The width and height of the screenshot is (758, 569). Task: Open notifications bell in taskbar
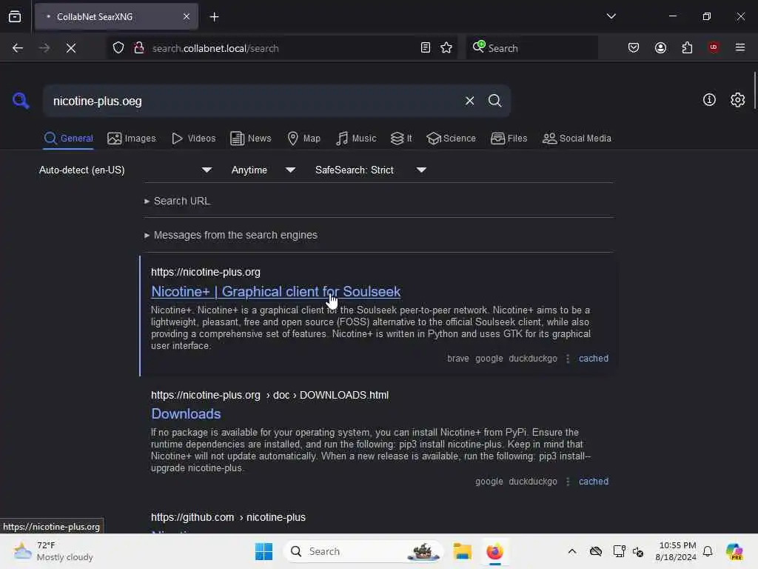click(x=707, y=551)
